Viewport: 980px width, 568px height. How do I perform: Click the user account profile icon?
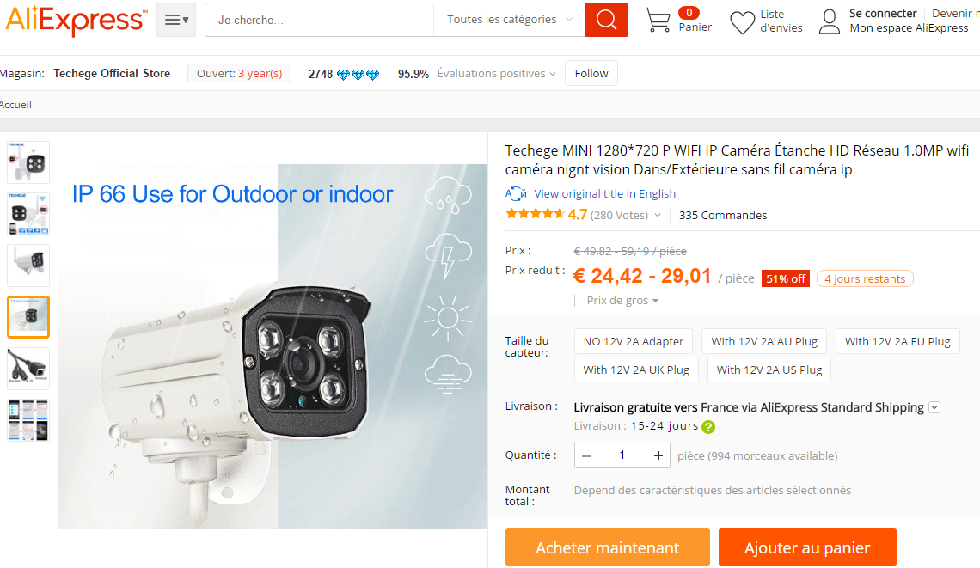pyautogui.click(x=830, y=21)
